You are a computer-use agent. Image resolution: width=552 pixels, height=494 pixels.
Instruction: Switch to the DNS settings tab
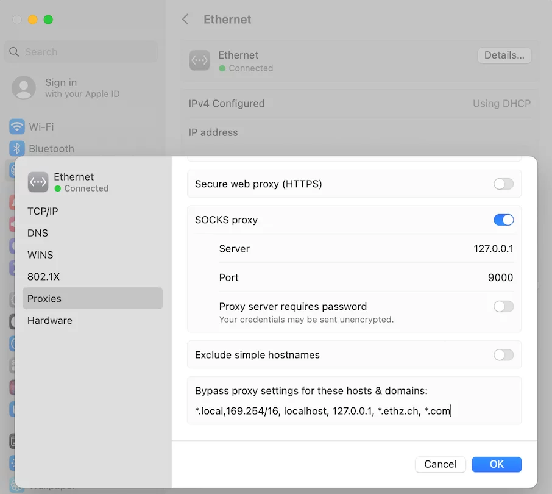tap(38, 233)
